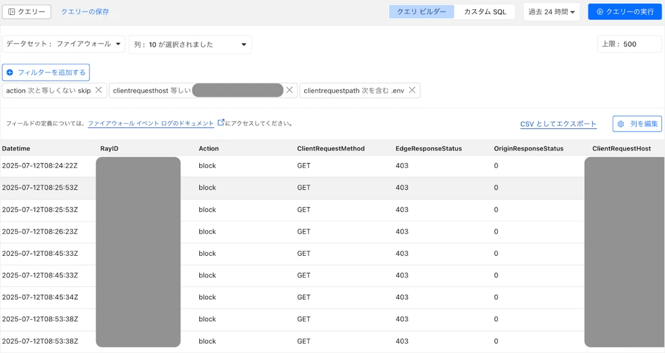Click the クエリーの保存 link

pos(85,12)
